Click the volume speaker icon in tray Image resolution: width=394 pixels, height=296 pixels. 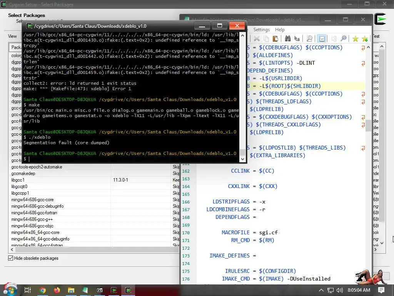[x=339, y=290]
